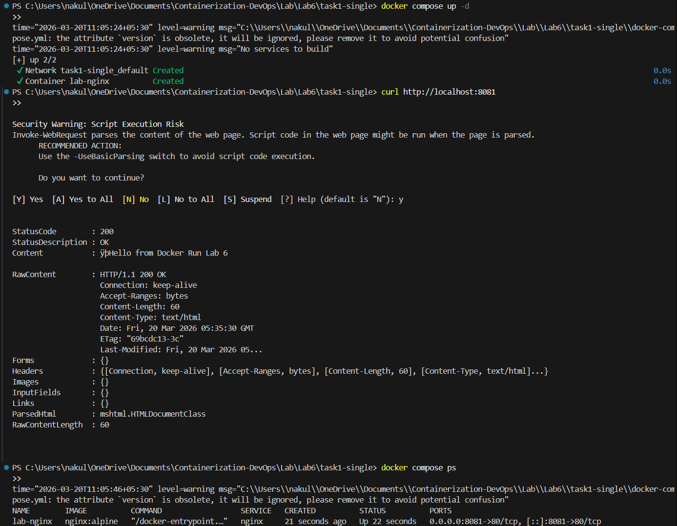This screenshot has width=677, height=526.
Task: Click the StatusCode value 200
Action: click(x=106, y=231)
